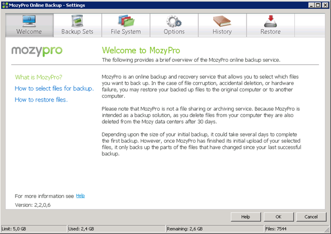Open 'How to select files for backup' link

54,89
